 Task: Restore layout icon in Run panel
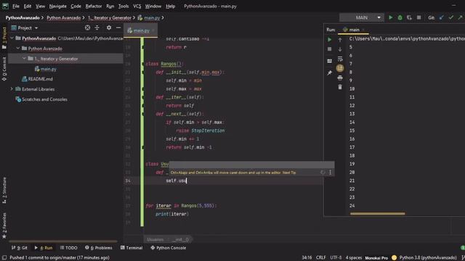(x=329, y=61)
